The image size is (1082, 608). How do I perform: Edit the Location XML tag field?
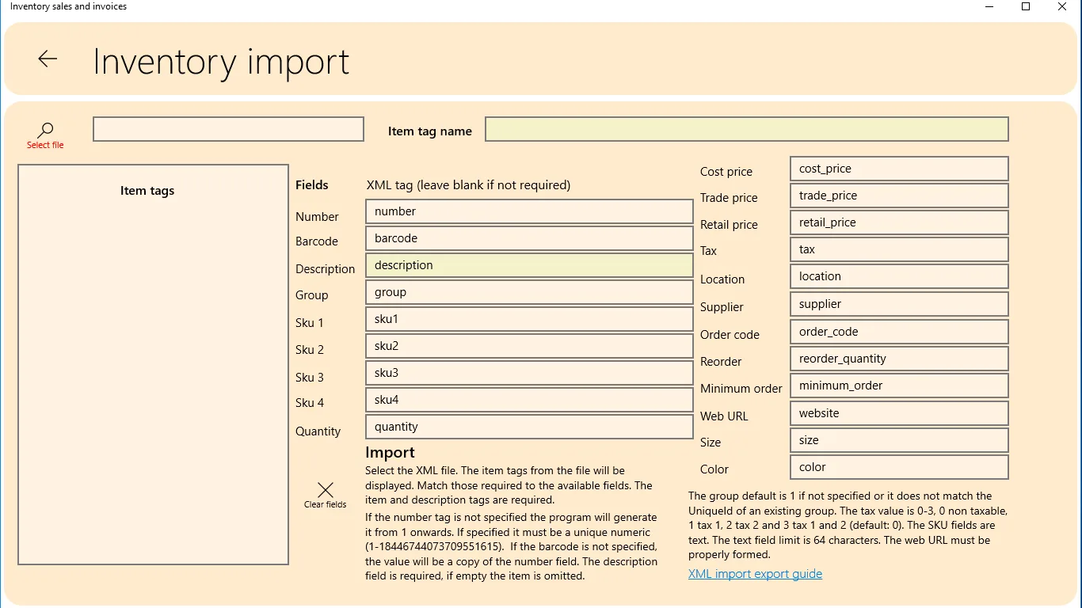[899, 276]
